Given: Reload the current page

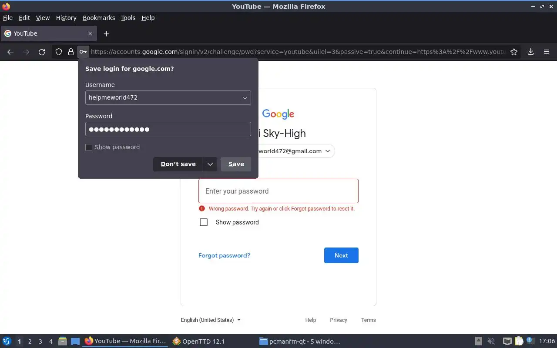Looking at the screenshot, I should 42,52.
